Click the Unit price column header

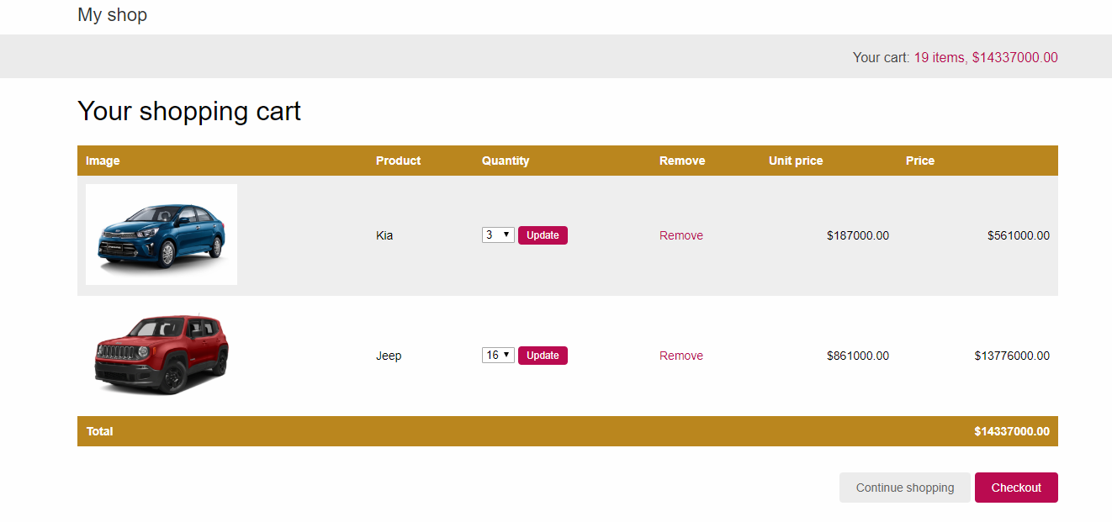pyautogui.click(x=796, y=161)
